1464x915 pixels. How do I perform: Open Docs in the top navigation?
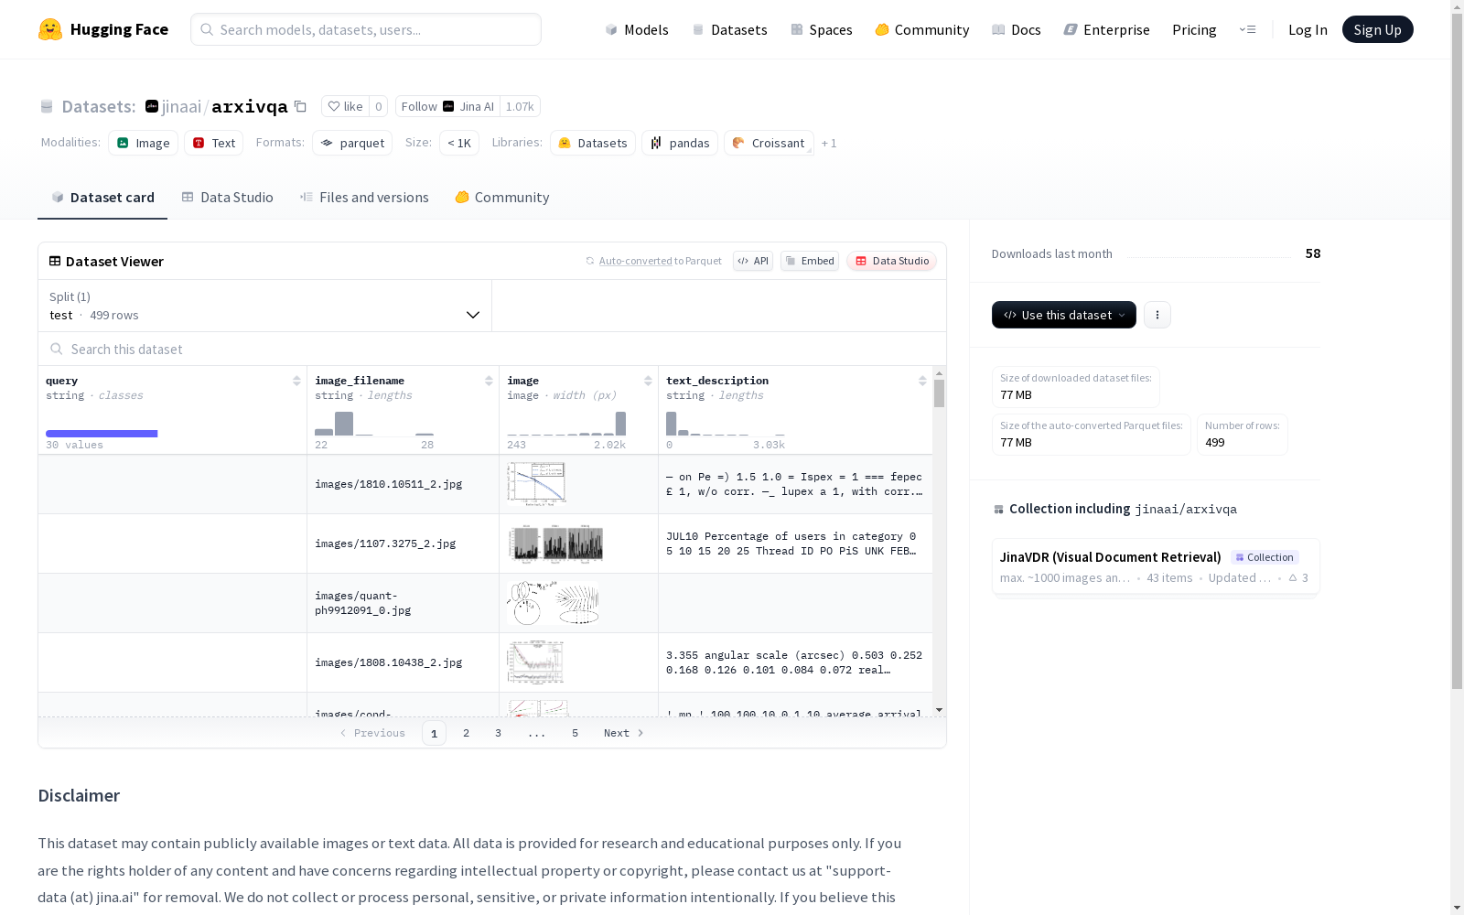click(x=1017, y=29)
